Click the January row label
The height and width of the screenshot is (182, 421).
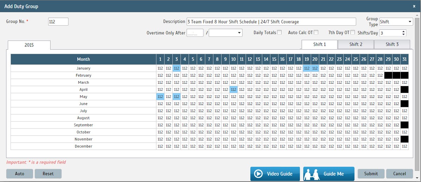point(83,68)
